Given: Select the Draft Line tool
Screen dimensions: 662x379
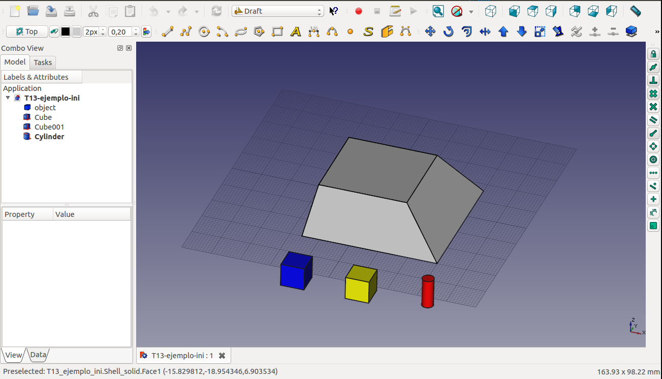Looking at the screenshot, I should (x=168, y=32).
